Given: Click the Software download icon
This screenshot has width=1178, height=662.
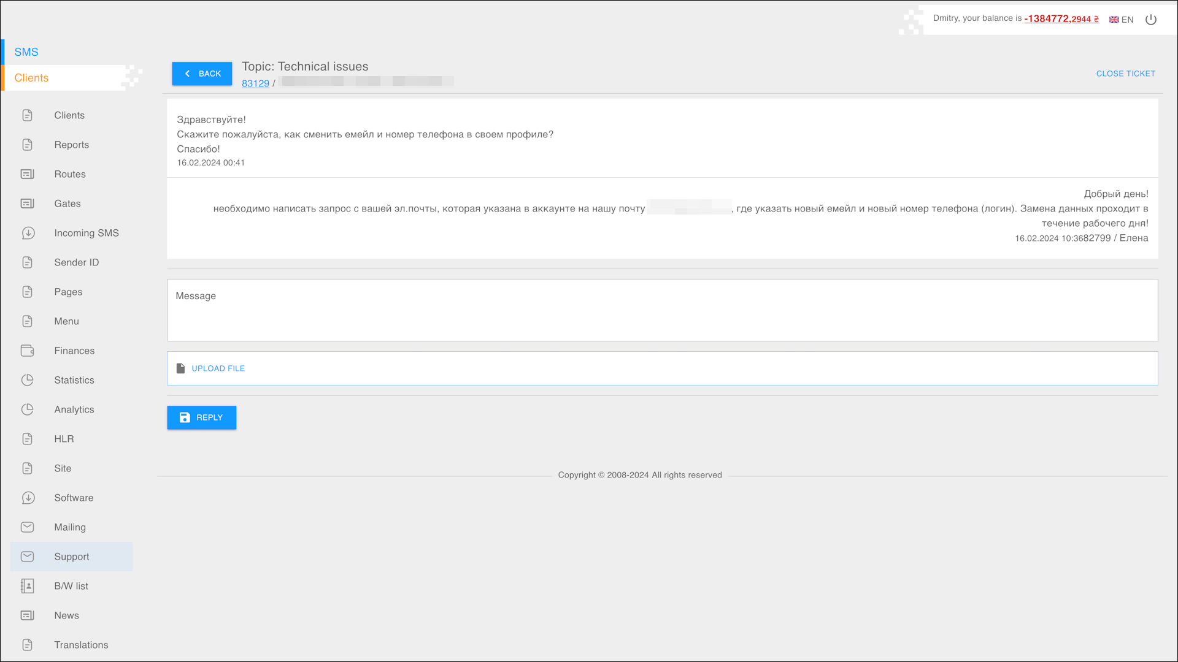Looking at the screenshot, I should (x=28, y=498).
